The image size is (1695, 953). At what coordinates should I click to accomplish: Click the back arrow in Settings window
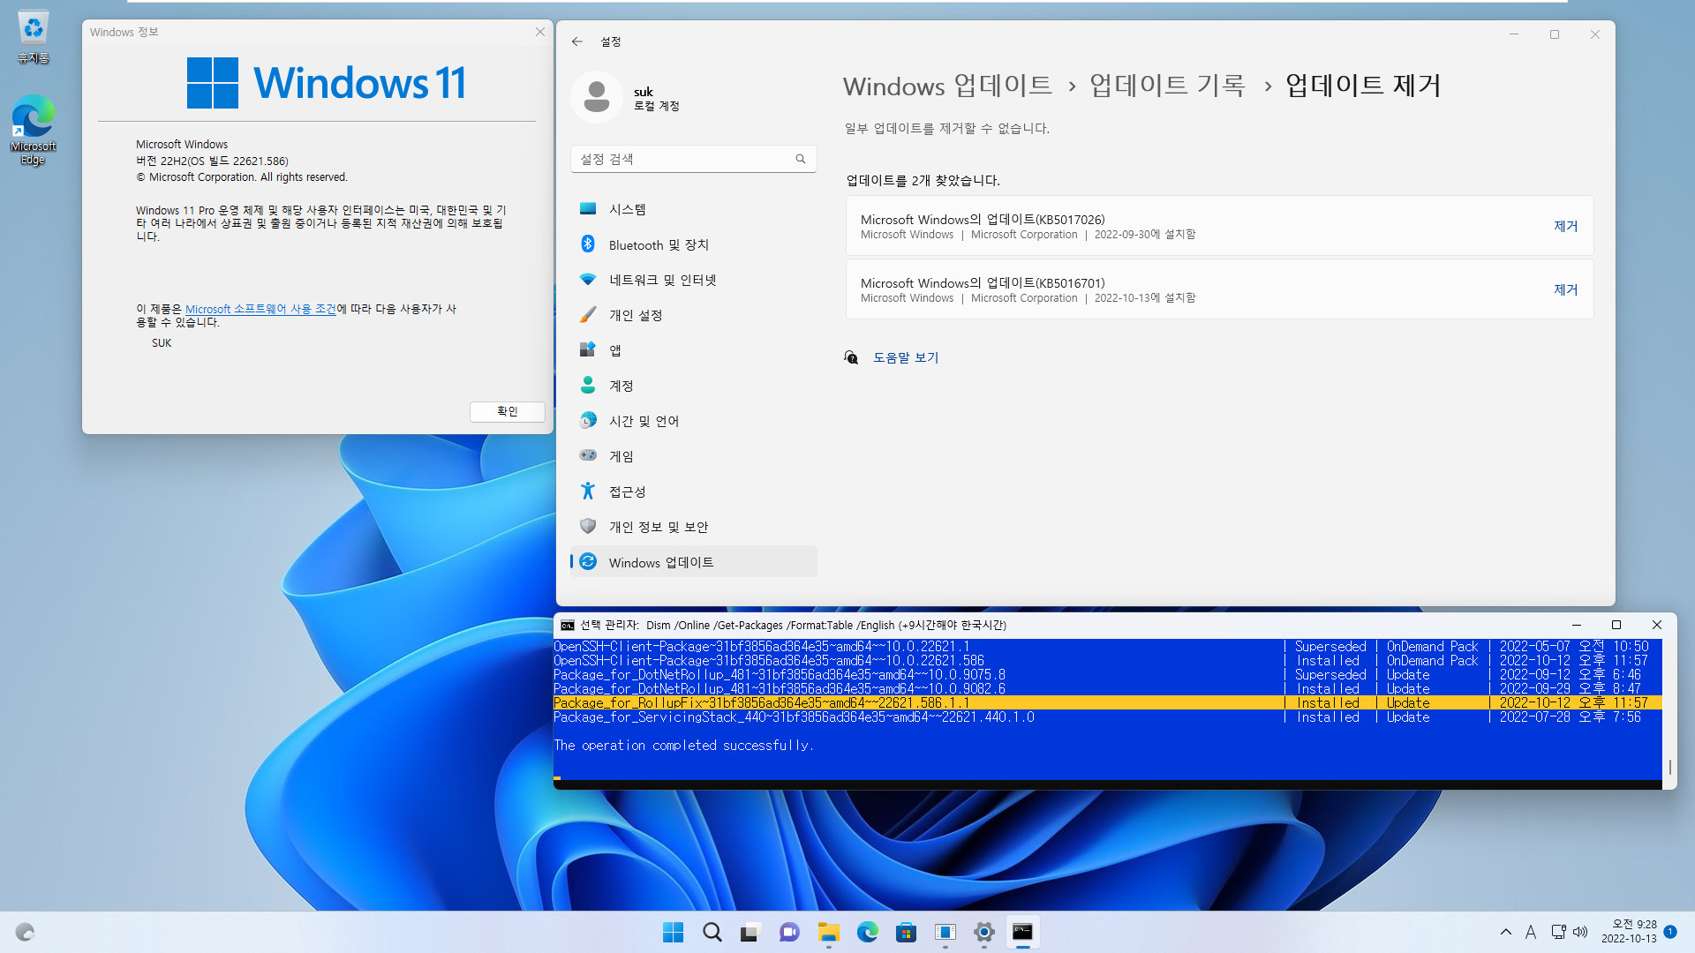[576, 41]
